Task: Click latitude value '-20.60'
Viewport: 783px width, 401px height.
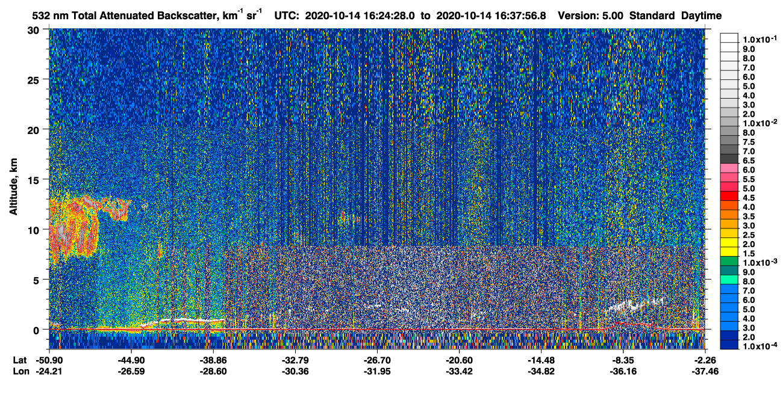Action: click(458, 360)
